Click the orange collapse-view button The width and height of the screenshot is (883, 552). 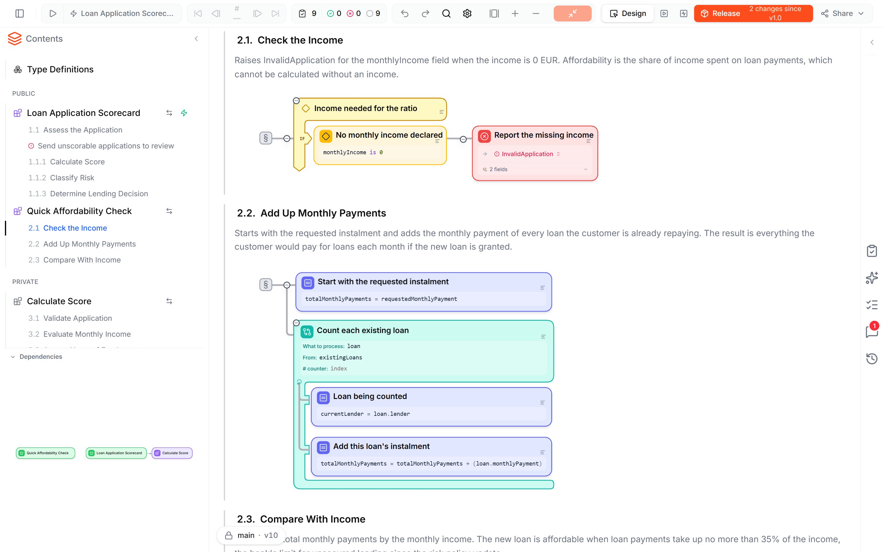(572, 13)
